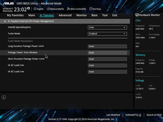The image size is (163, 122).
Task: Select the Intel(R) SpeedStep(tm) label
Action: 19,27
